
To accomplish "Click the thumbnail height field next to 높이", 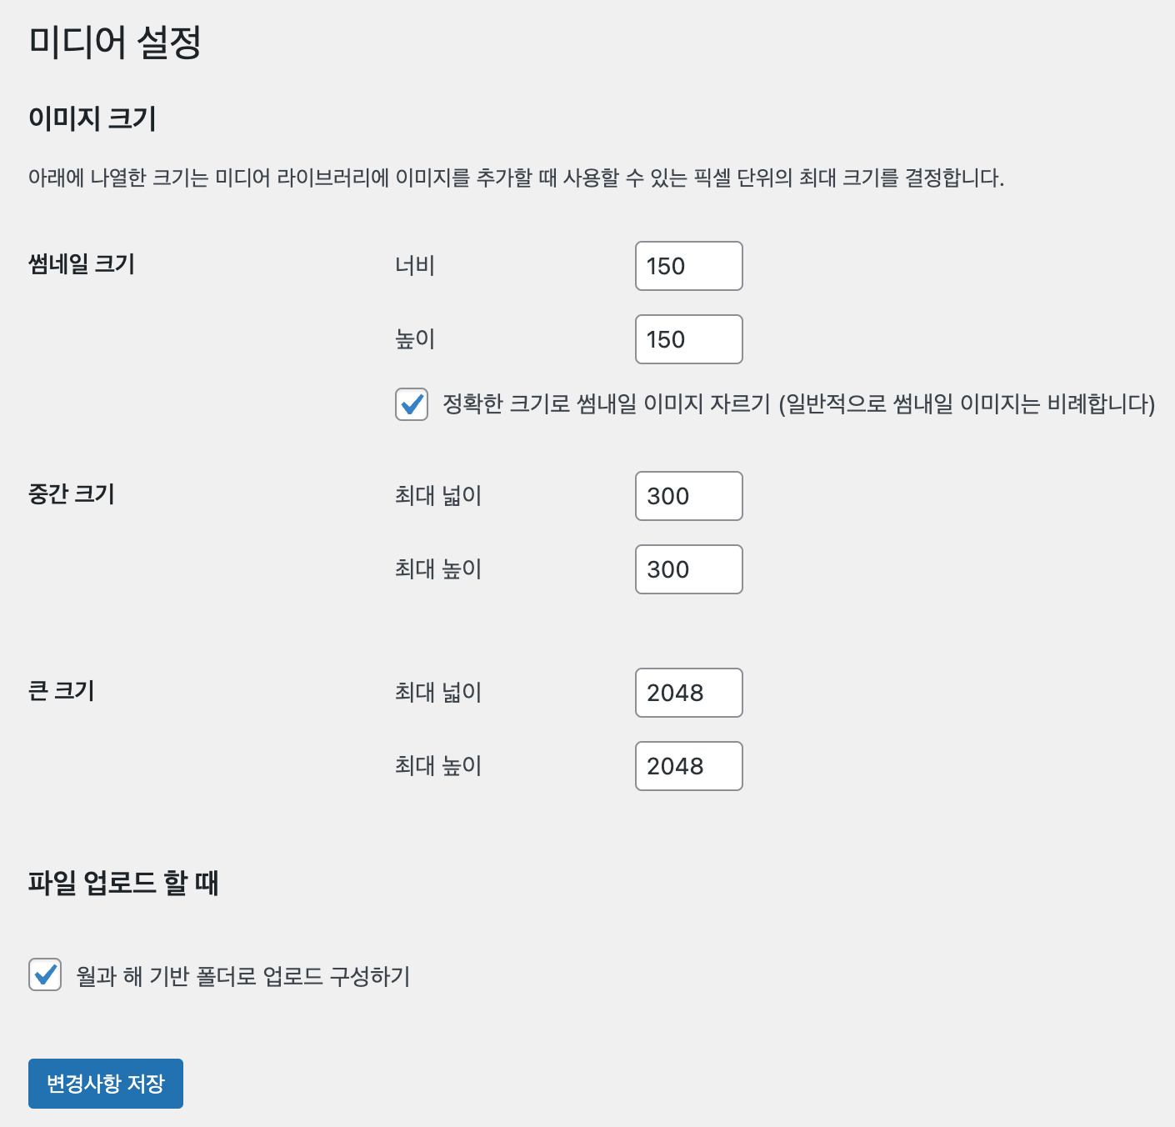I will coord(689,339).
